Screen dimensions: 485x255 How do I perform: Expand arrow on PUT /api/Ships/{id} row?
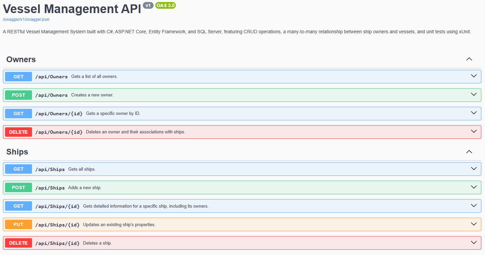(x=474, y=224)
